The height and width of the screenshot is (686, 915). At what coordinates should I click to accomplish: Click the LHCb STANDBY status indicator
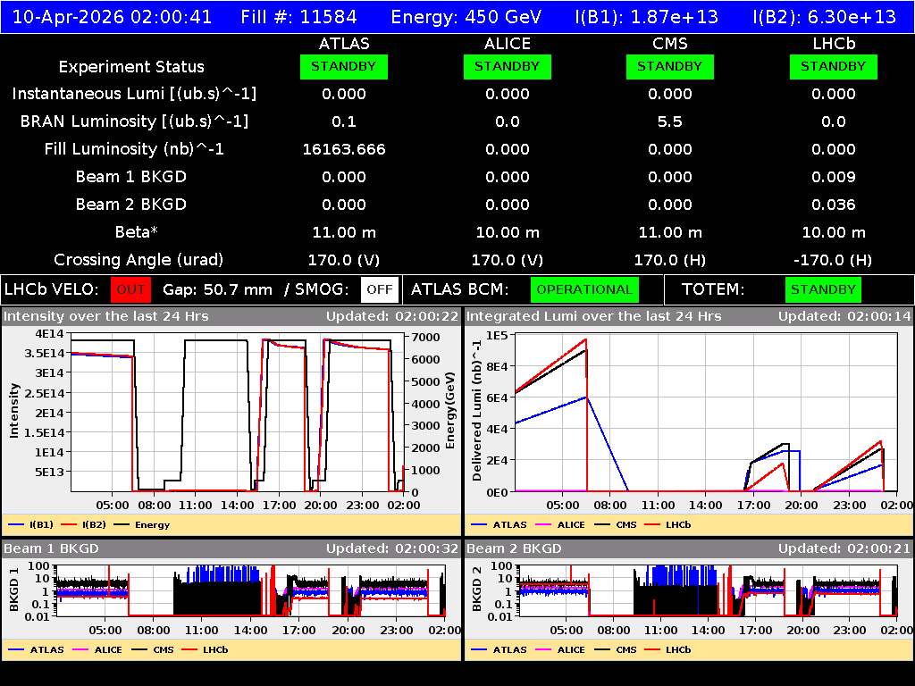[x=833, y=66]
